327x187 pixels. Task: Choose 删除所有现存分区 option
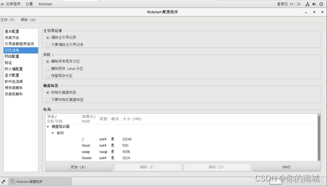[x=48, y=61]
